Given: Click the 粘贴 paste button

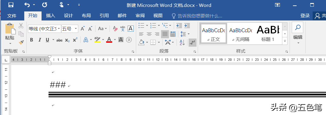Looking at the screenshot, I should pos(10,32).
